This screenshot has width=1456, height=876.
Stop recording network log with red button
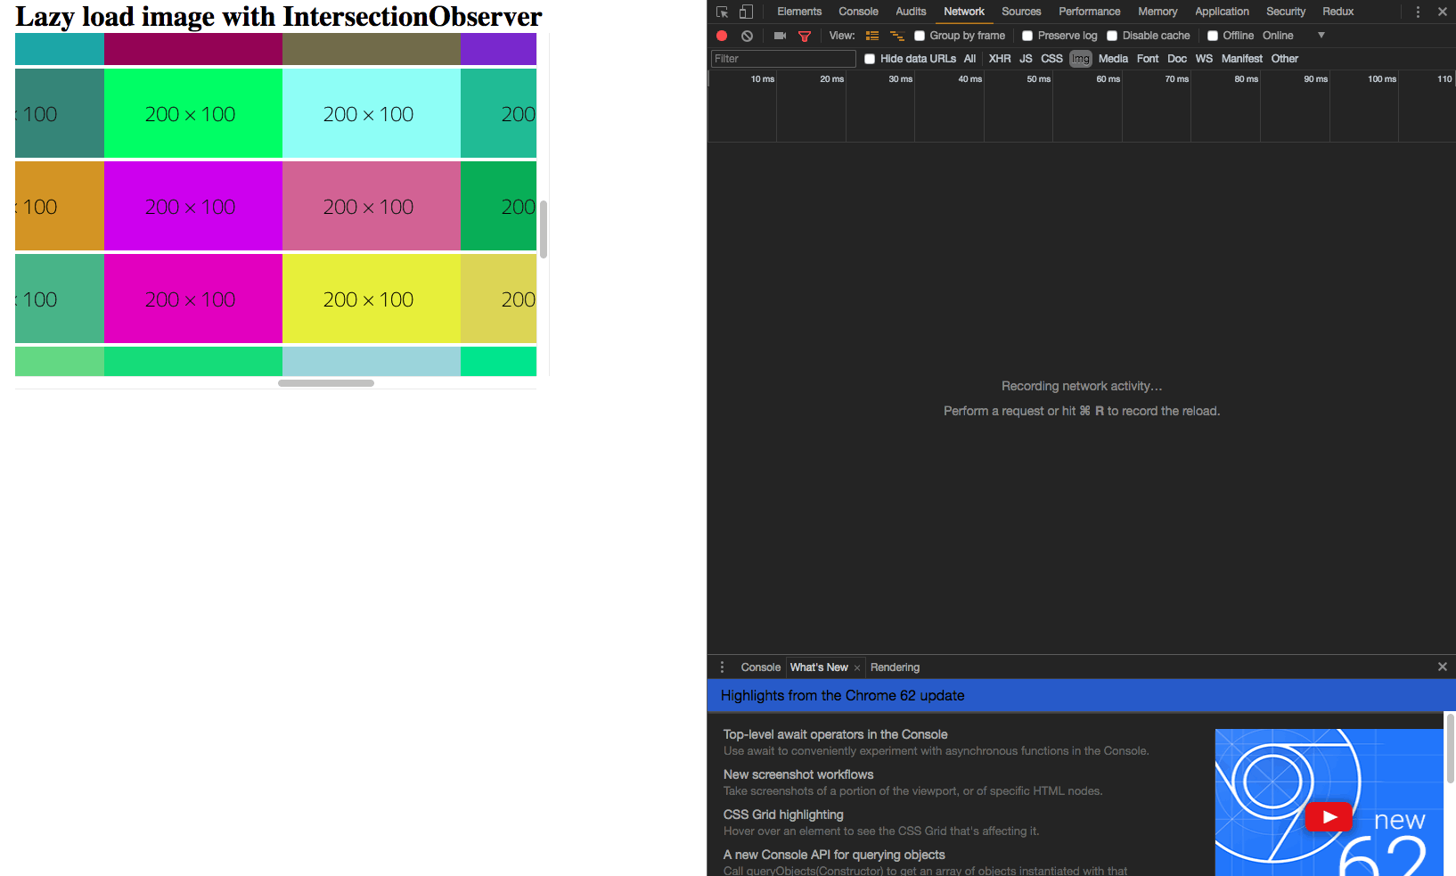(x=722, y=36)
